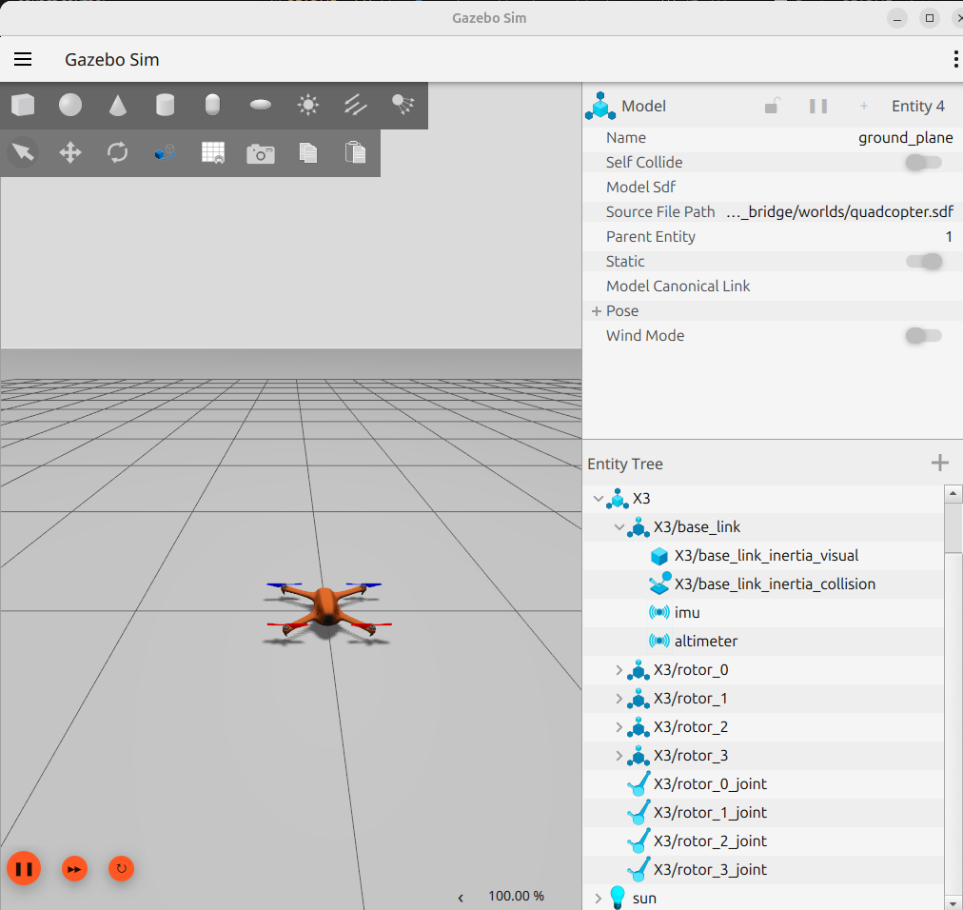Activate the rotate mode tool

pyautogui.click(x=118, y=152)
